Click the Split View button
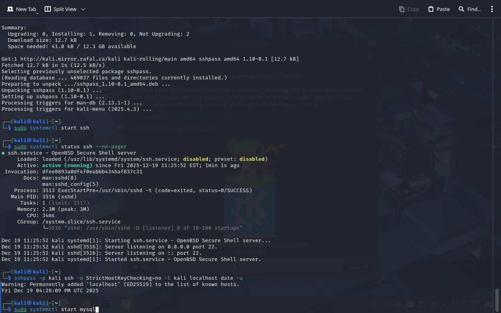501x313 pixels. click(x=61, y=9)
